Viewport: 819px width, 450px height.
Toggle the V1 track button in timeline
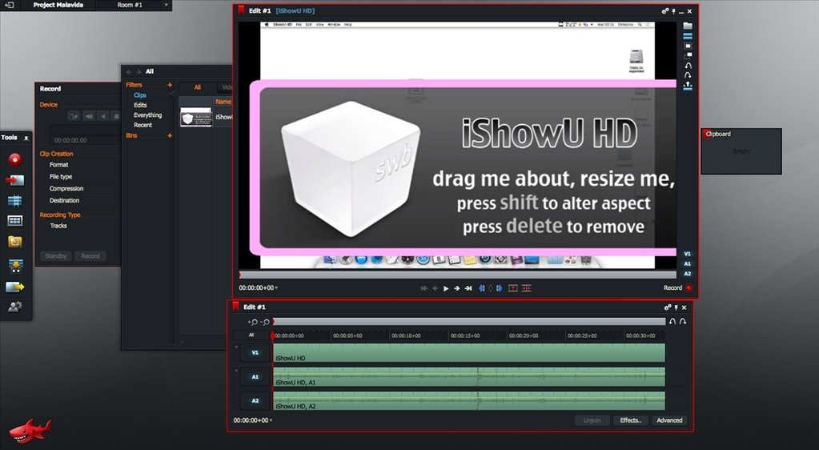click(x=255, y=353)
